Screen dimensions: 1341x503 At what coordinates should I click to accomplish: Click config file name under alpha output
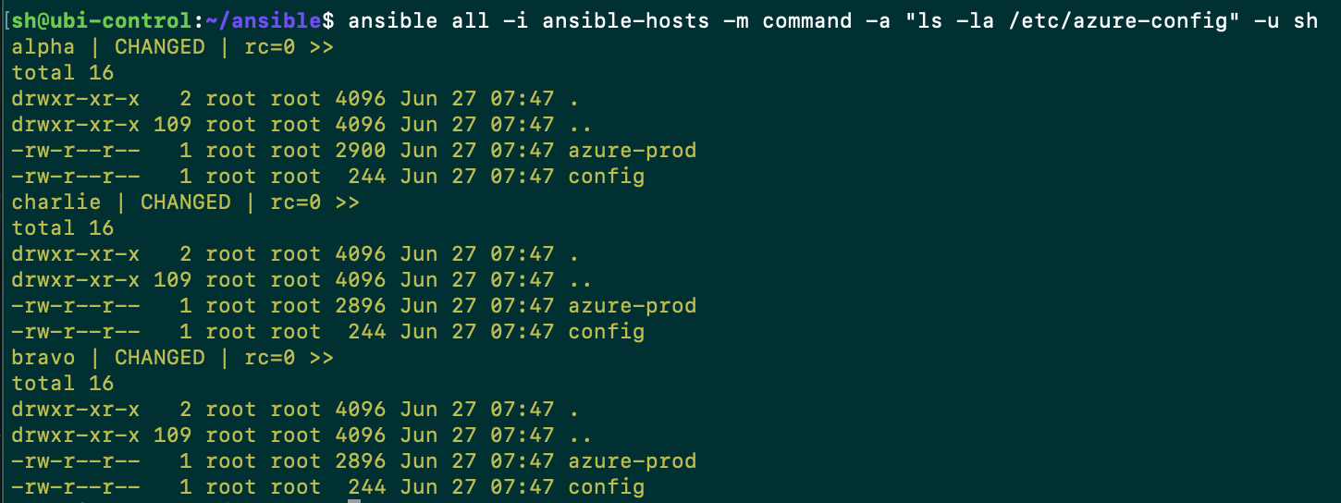[607, 176]
